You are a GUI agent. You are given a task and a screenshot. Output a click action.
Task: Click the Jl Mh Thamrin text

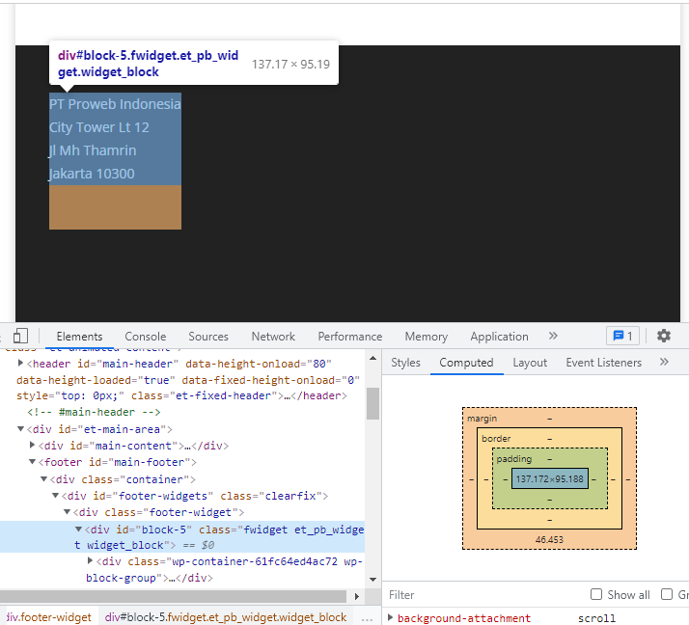pyautogui.click(x=93, y=150)
